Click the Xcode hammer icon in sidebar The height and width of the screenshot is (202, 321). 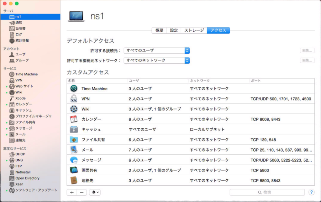point(12,98)
